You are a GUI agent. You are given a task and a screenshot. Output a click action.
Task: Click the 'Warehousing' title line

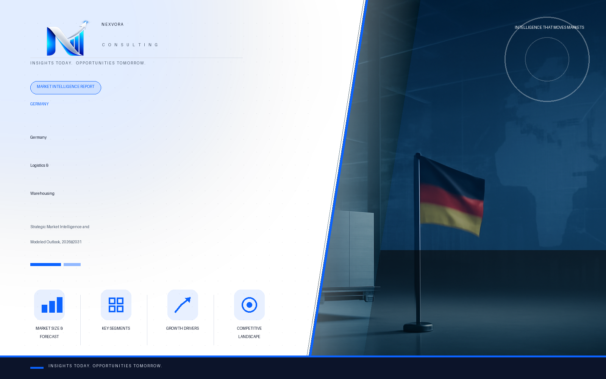click(x=42, y=193)
